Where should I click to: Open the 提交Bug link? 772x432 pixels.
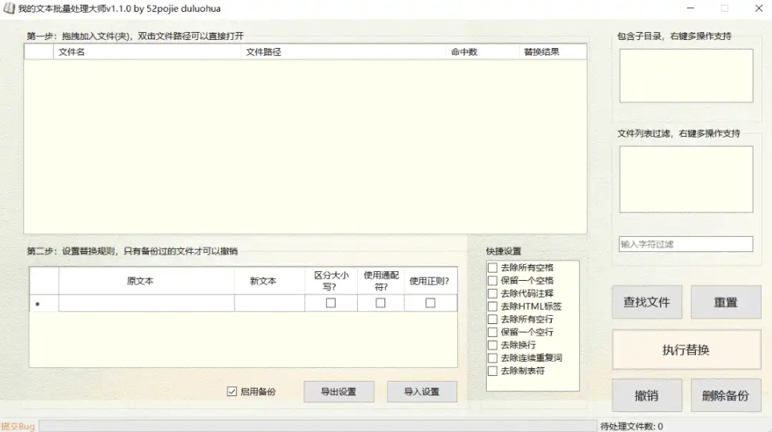tap(18, 426)
